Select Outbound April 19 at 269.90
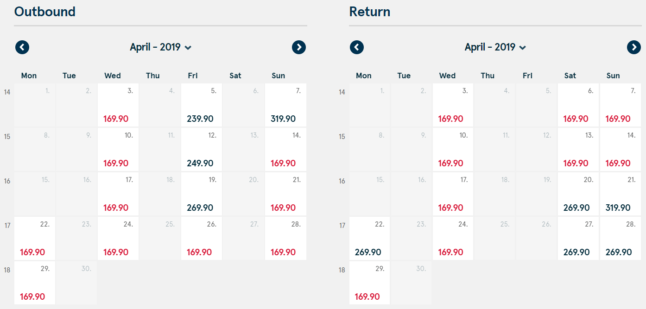 coord(202,194)
